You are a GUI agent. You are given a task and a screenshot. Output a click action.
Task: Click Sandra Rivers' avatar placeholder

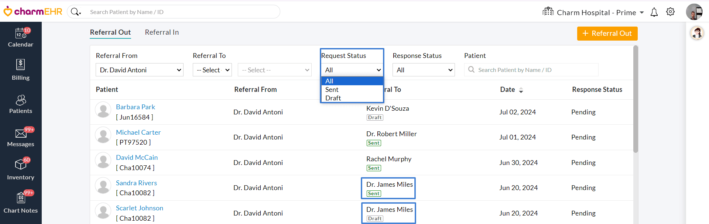click(x=103, y=186)
